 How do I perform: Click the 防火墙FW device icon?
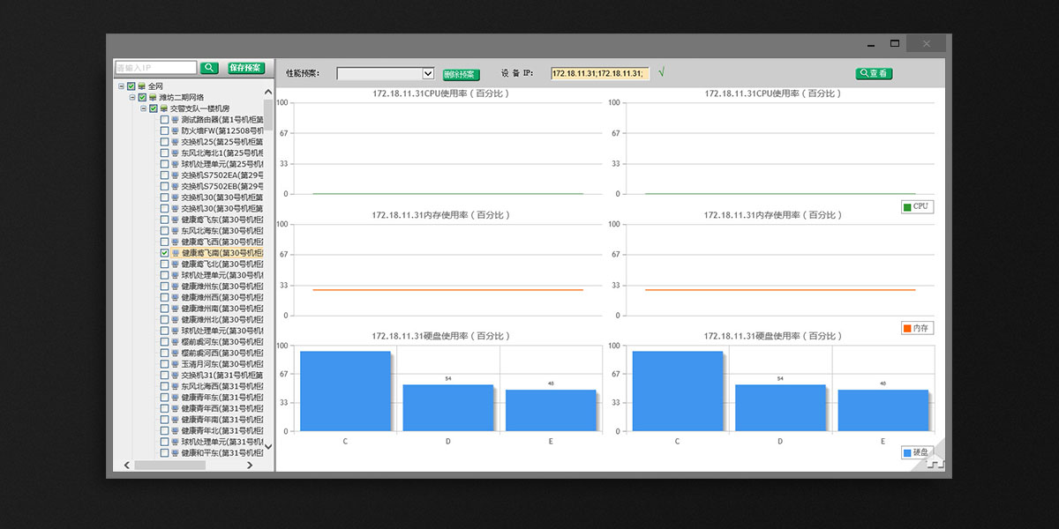175,130
